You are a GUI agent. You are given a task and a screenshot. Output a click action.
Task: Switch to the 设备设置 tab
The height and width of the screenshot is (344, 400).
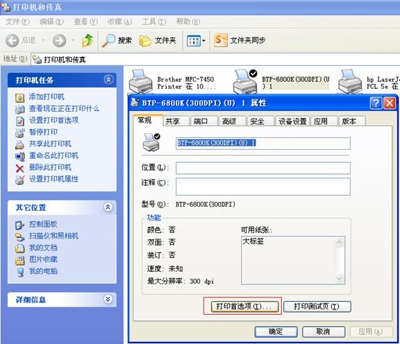click(292, 121)
